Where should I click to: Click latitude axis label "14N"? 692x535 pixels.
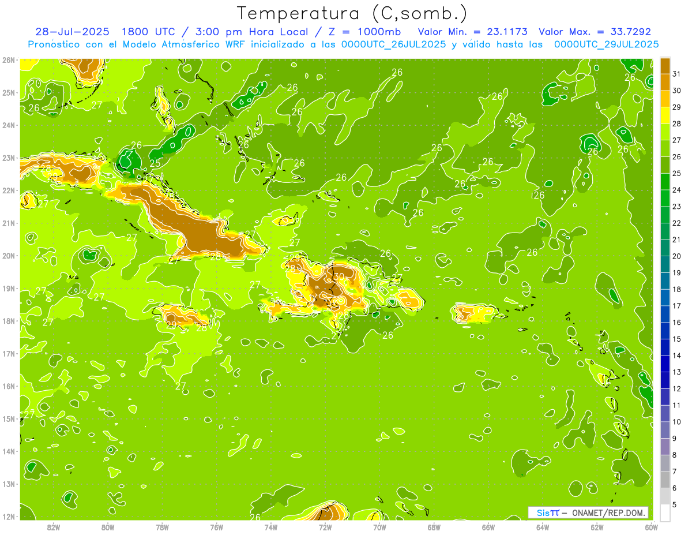pyautogui.click(x=8, y=451)
